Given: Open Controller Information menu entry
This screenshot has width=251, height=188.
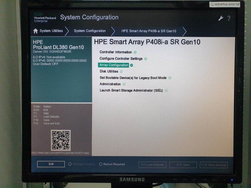Looking at the screenshot, I should pos(116,52).
